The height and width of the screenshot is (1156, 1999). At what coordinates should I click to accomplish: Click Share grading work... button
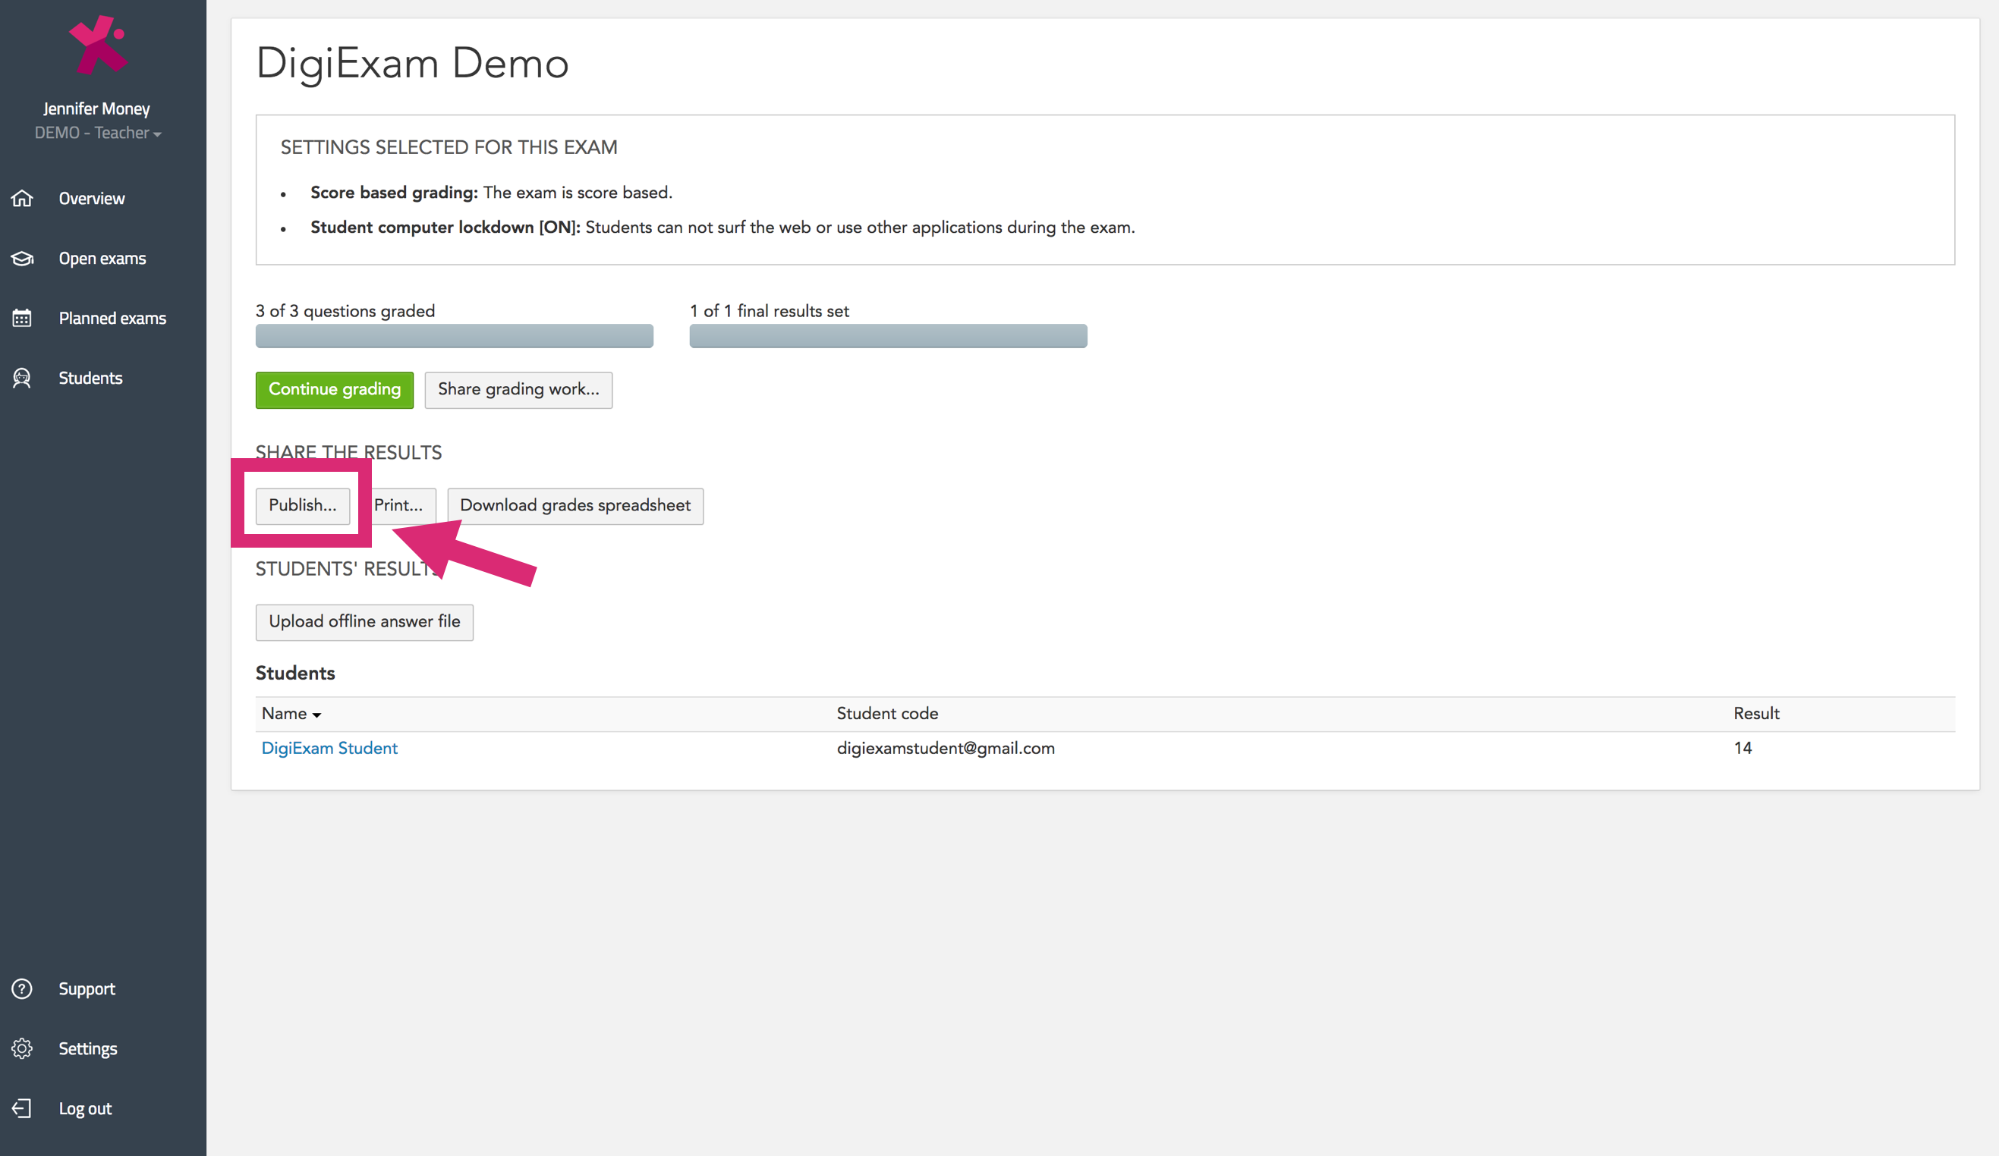(x=519, y=389)
